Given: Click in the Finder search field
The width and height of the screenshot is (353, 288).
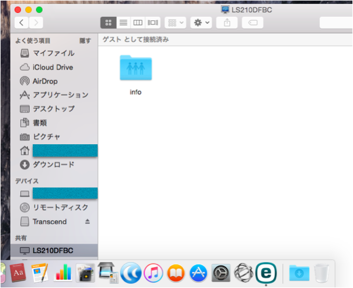Looking at the screenshot, I should click(336, 23).
